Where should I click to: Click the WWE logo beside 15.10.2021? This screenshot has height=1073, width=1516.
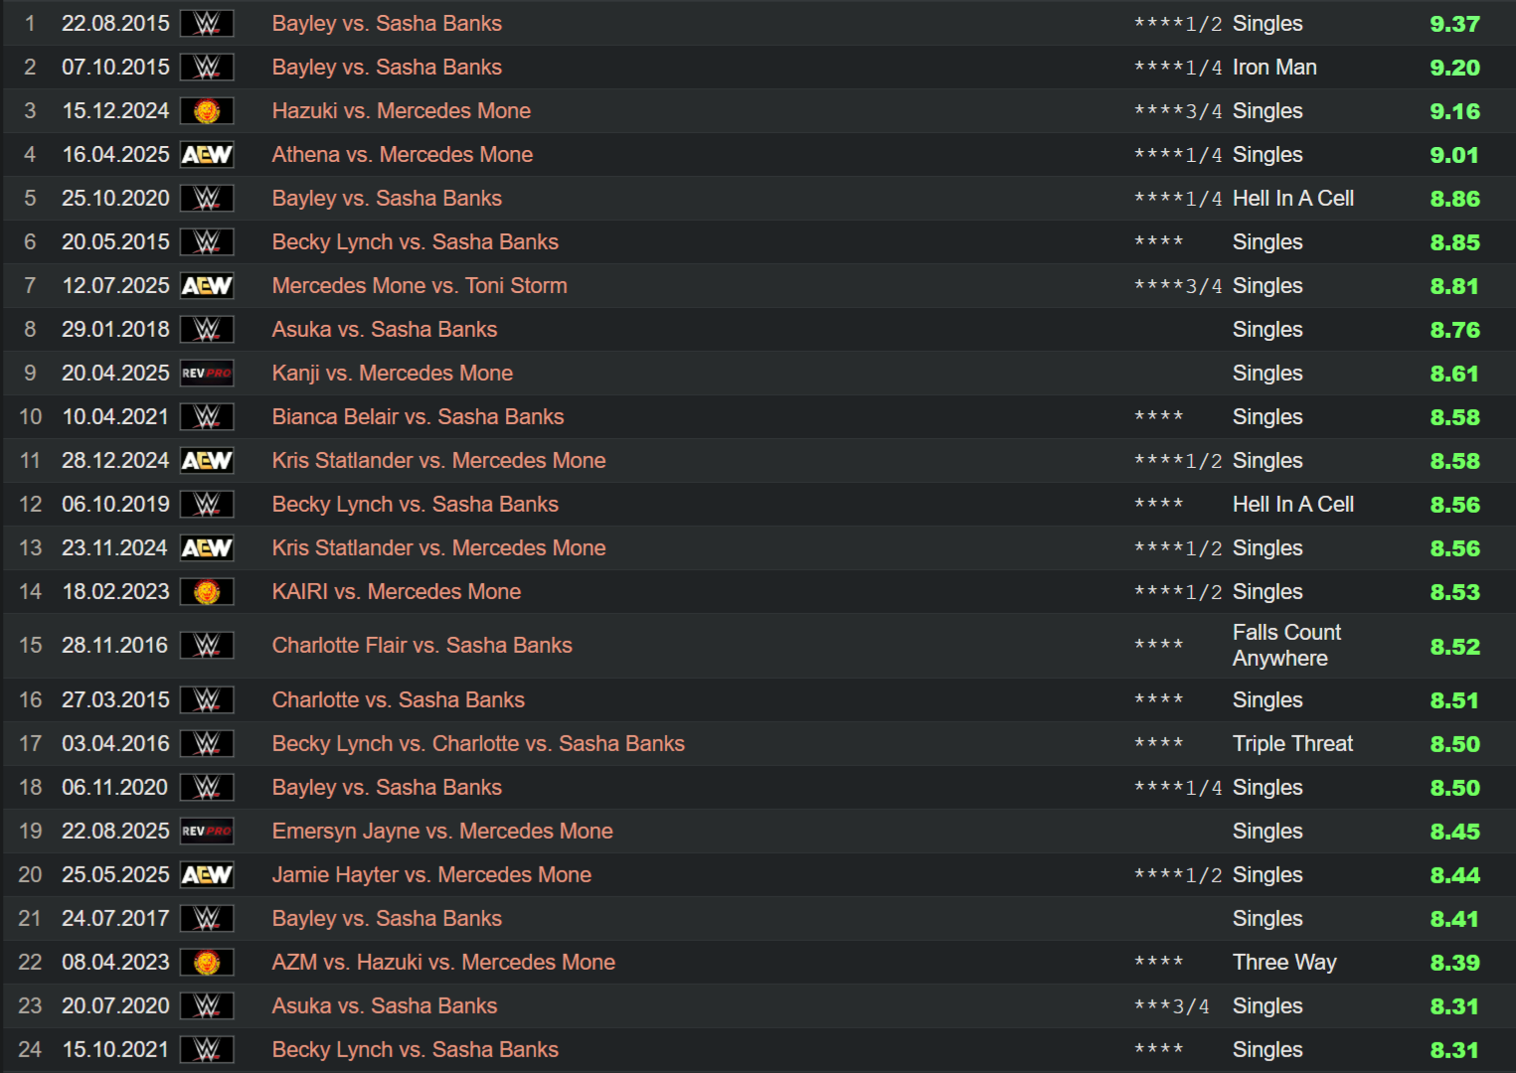(x=207, y=1050)
